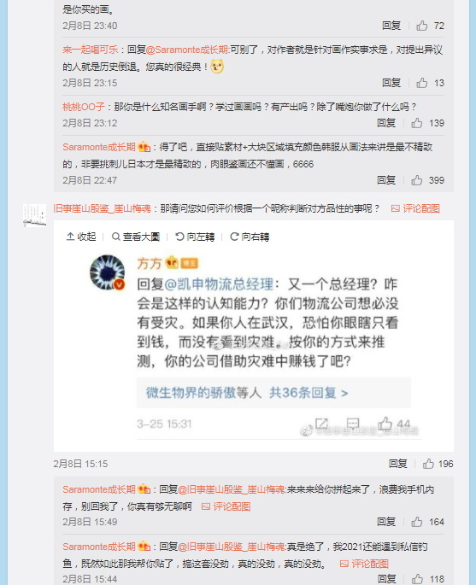Like the 2月8日 15:49 reply with 164 likes
Viewport: 476px width, 585px height.
417,522
